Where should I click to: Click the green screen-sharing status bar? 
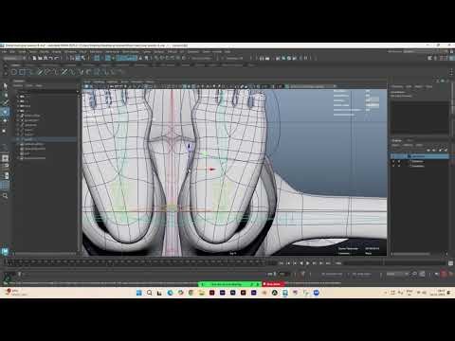point(230,284)
